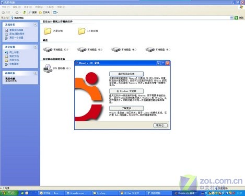The height and width of the screenshot is (196, 245).
Task: Open the Start (开始) button
Action: [x=9, y=193]
